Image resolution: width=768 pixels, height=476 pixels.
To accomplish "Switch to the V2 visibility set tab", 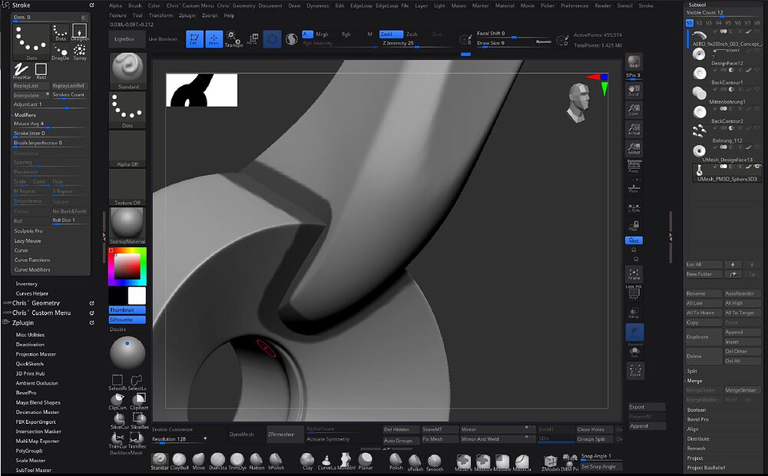I will (x=699, y=23).
